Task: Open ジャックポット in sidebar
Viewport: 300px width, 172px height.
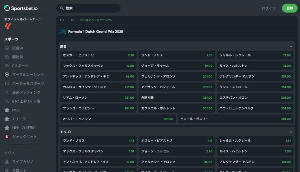Action: click(24, 137)
